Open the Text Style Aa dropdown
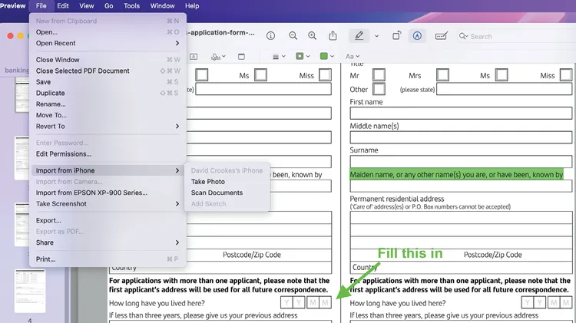576x323 pixels. (353, 57)
